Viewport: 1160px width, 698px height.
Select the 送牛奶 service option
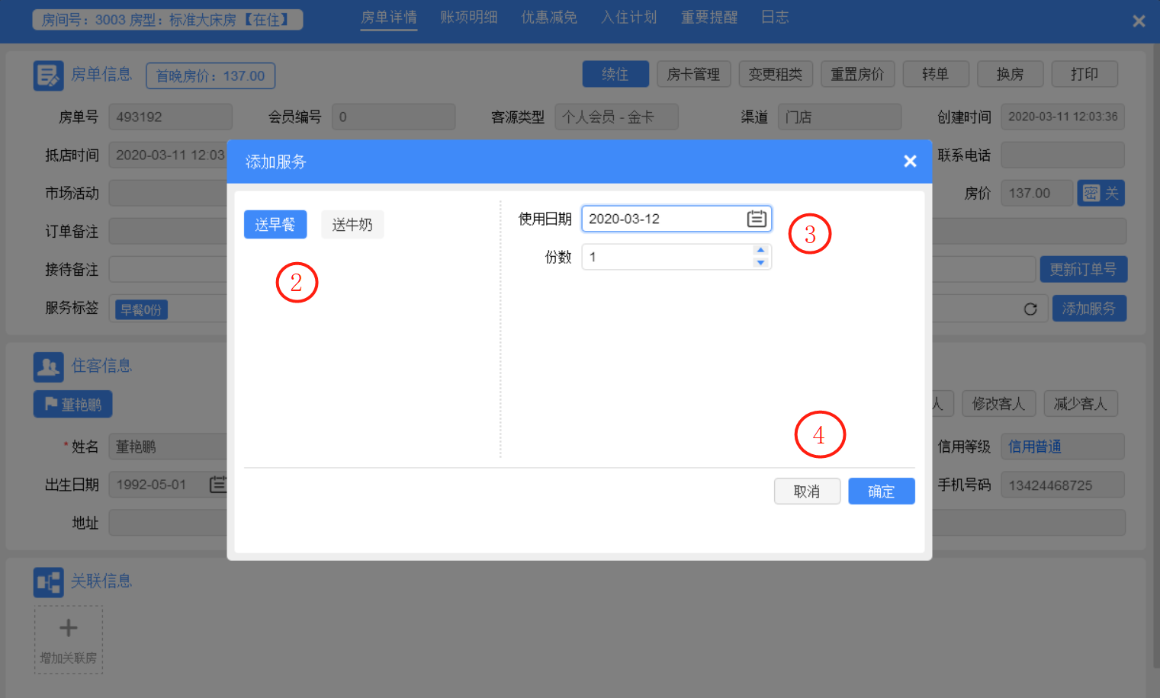[x=352, y=225]
